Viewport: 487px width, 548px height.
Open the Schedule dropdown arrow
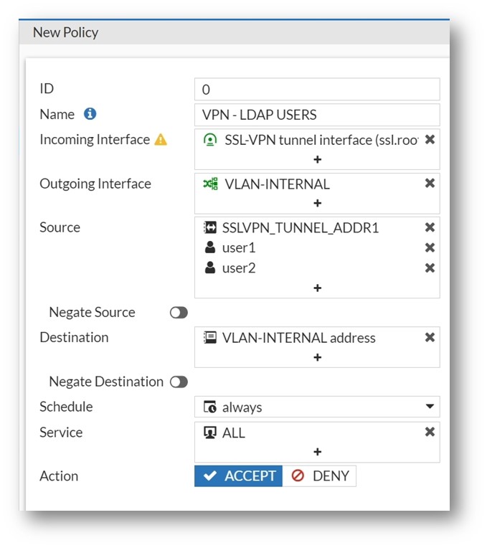(430, 406)
